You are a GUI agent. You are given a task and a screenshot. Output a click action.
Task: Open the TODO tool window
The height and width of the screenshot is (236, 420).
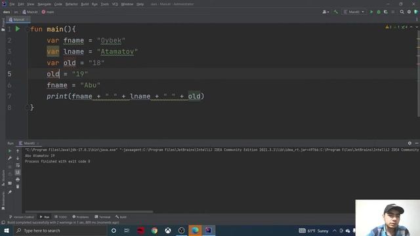point(60,217)
